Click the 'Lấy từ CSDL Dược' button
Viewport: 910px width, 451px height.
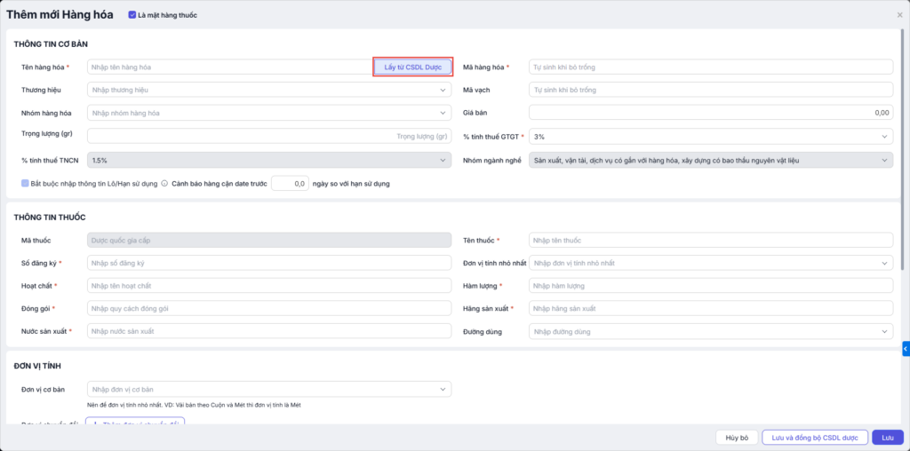pos(413,67)
